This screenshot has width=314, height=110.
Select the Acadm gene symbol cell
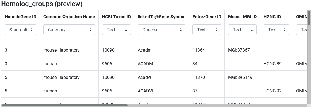(162, 50)
